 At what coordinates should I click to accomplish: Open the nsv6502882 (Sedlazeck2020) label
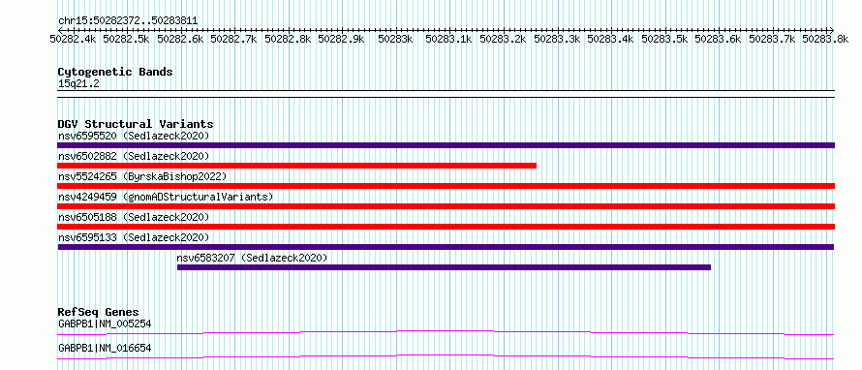click(134, 156)
